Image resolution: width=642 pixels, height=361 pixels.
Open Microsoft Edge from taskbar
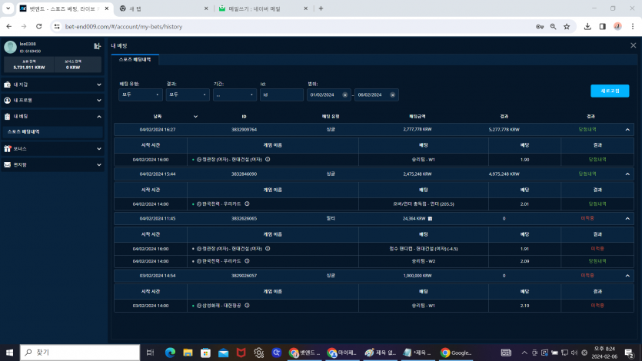(170, 353)
